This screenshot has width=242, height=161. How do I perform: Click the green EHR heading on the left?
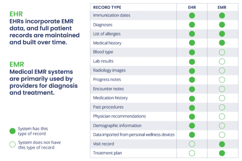pos(16,14)
